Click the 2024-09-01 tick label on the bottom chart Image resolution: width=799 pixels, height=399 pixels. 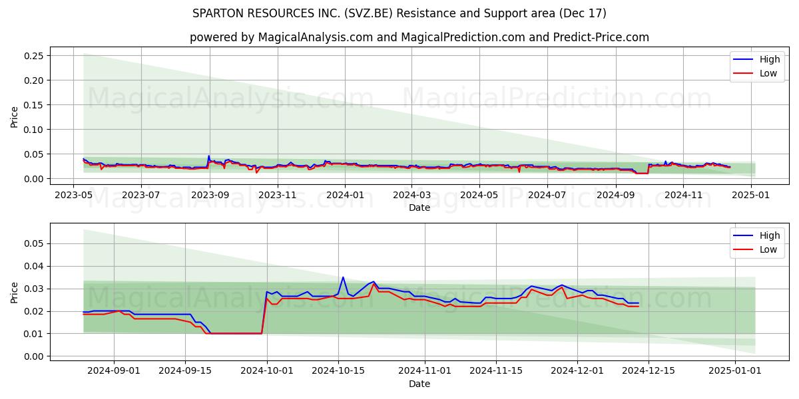tap(113, 371)
